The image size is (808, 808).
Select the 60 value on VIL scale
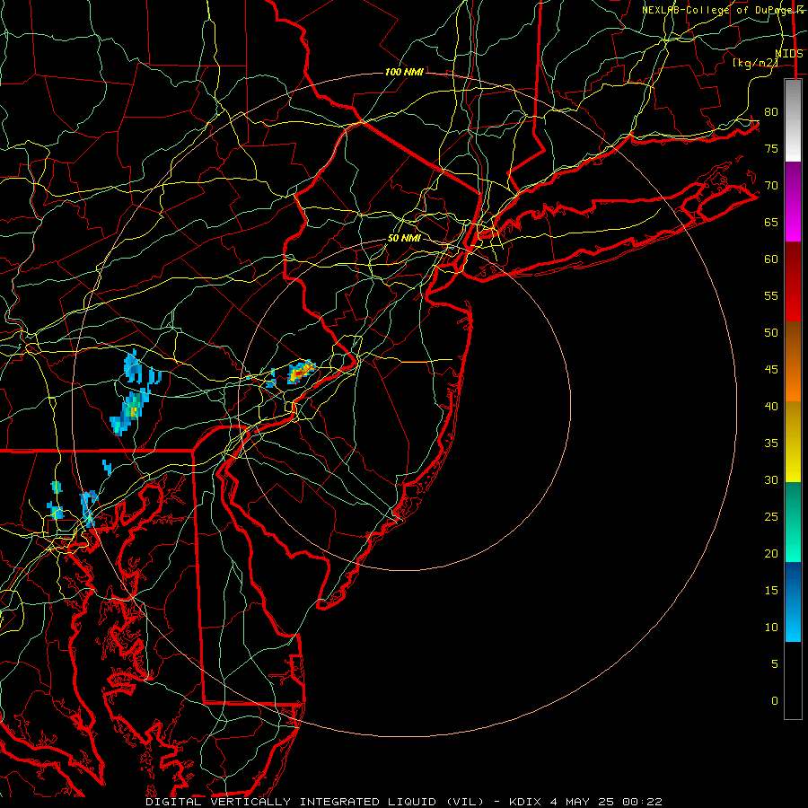[771, 259]
